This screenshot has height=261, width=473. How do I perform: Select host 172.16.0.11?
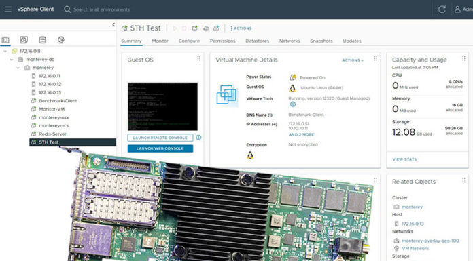pos(50,76)
